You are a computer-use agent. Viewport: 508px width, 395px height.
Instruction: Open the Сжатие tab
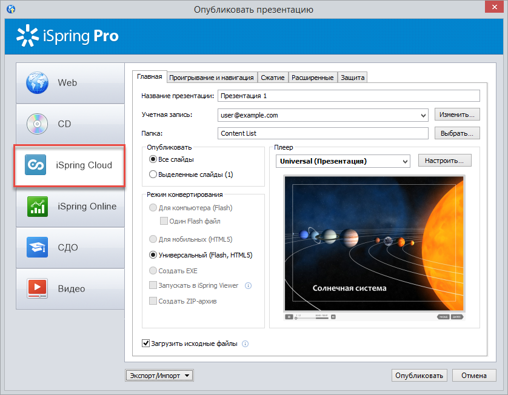click(x=273, y=78)
